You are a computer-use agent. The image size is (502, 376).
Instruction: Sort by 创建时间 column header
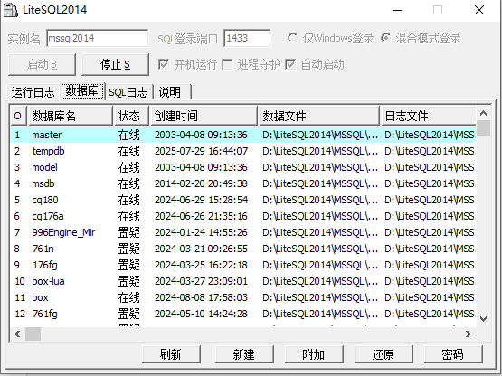(x=204, y=116)
